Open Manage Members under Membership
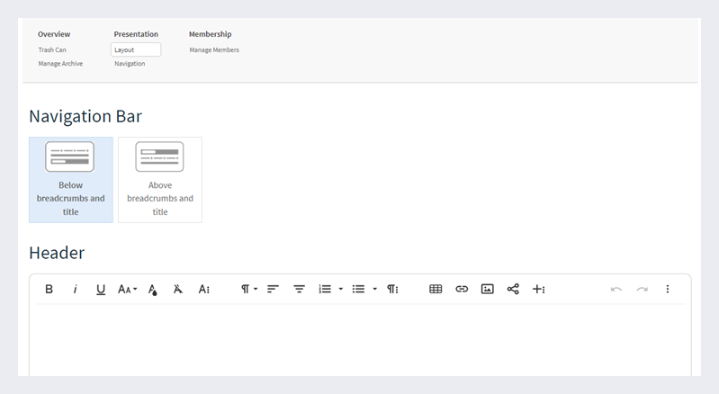 214,50
